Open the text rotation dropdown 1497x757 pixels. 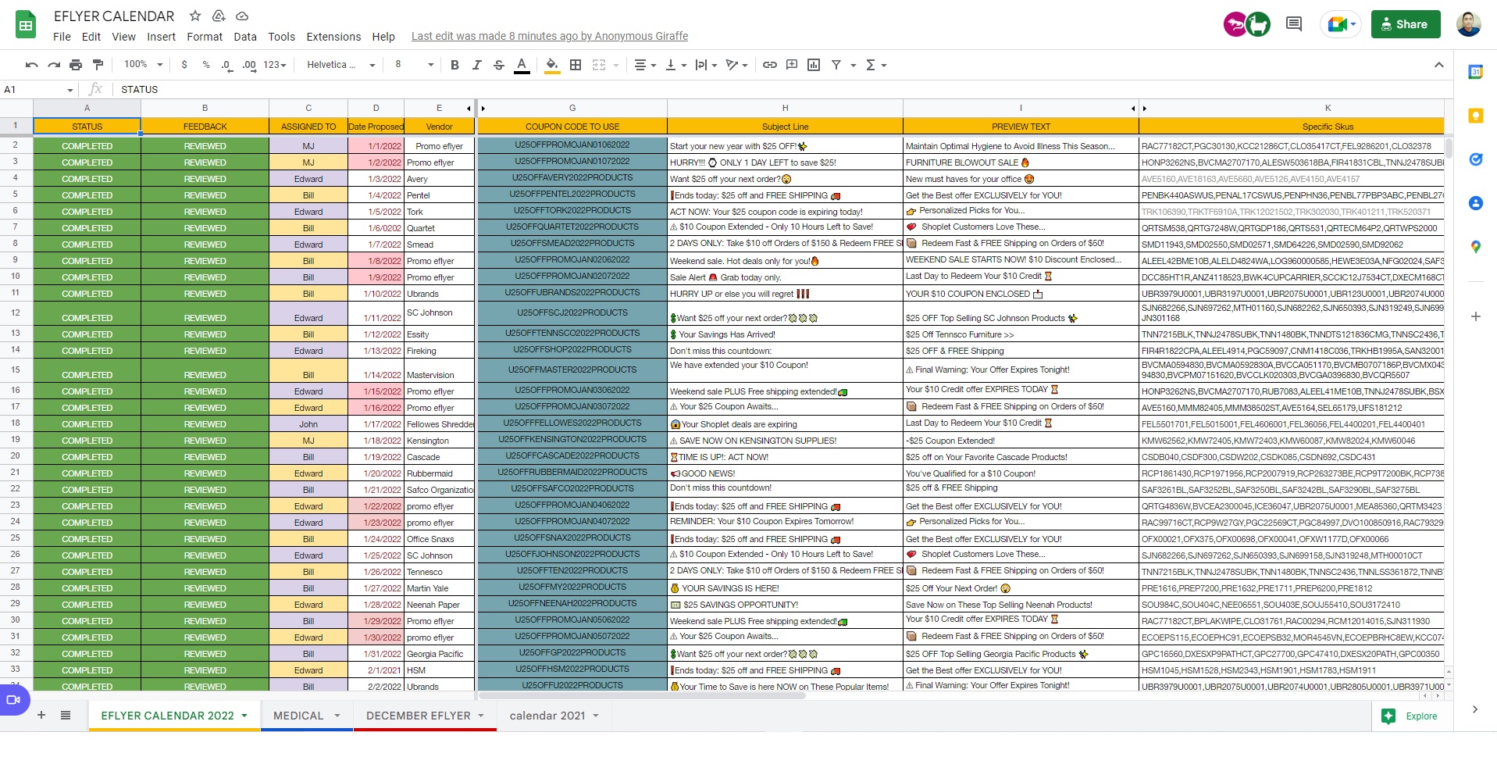(736, 65)
